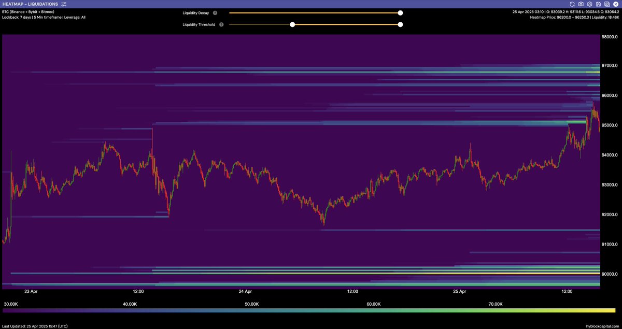The height and width of the screenshot is (329, 622).
Task: Open the Leverage: All selector
Action: pyautogui.click(x=76, y=17)
